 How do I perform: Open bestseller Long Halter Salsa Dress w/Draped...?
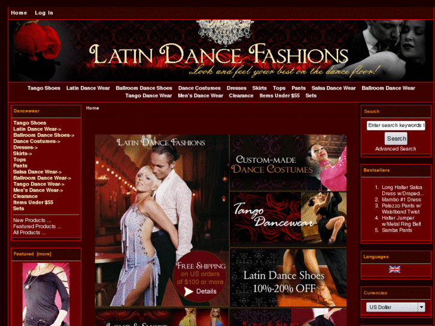coord(402,190)
